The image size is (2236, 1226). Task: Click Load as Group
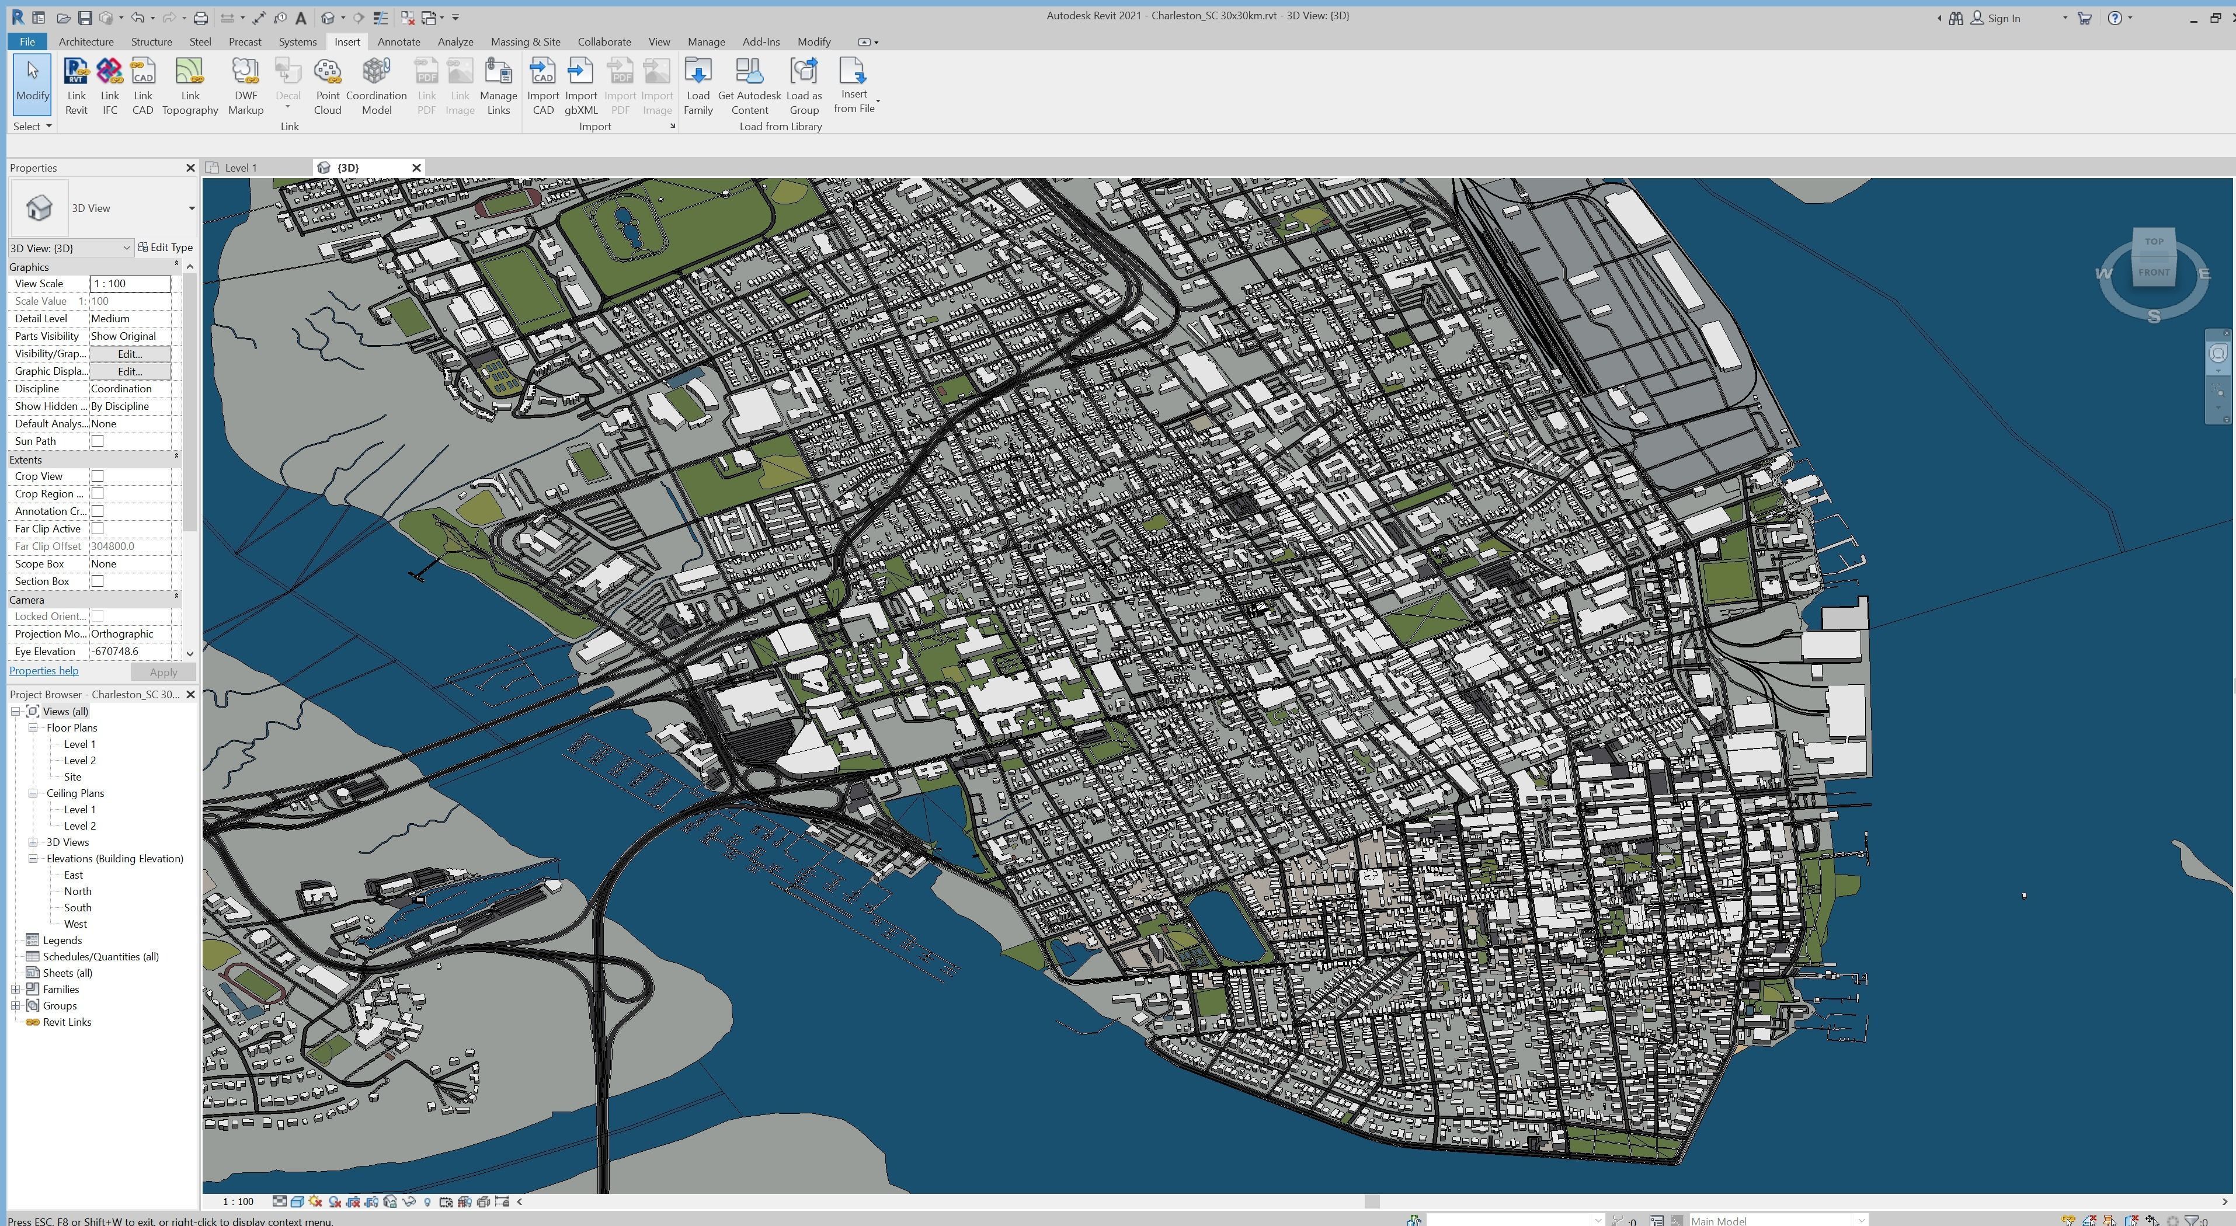point(804,86)
